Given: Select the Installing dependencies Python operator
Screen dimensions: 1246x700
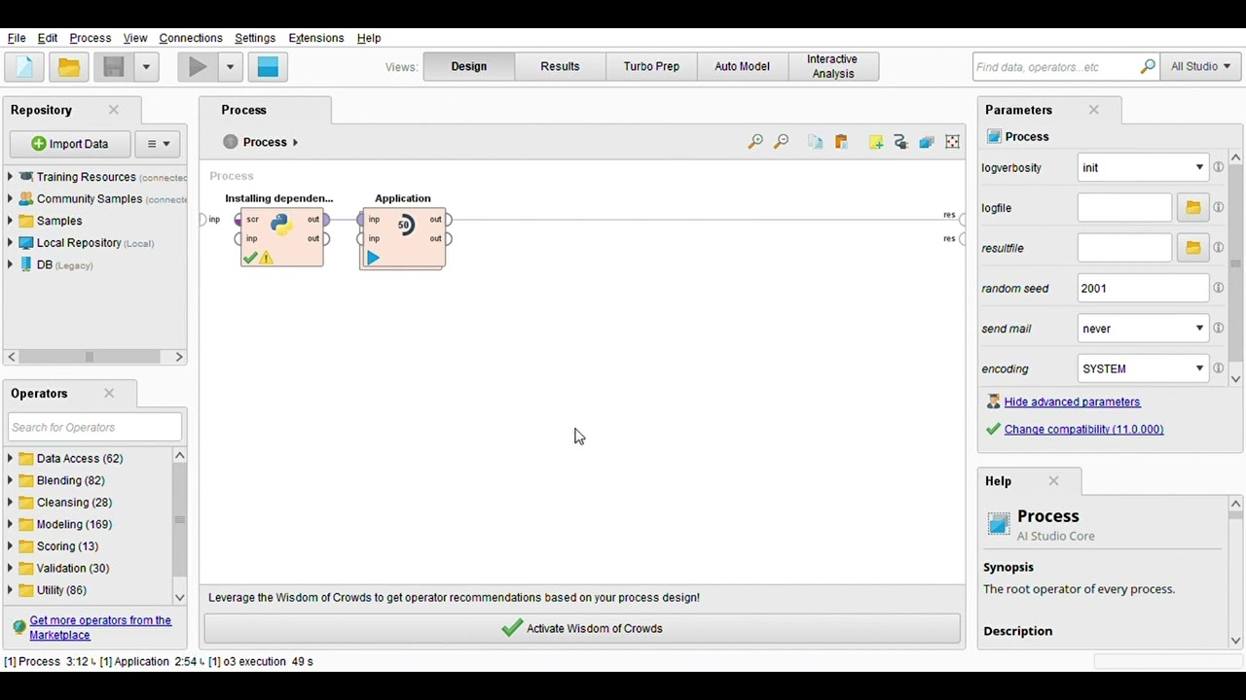Looking at the screenshot, I should [282, 237].
